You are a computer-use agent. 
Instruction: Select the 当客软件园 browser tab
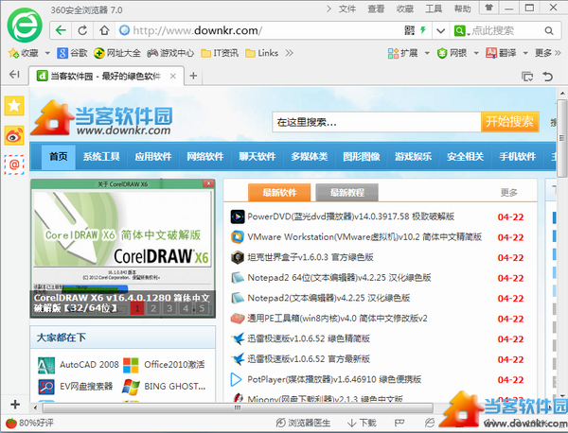tap(105, 76)
